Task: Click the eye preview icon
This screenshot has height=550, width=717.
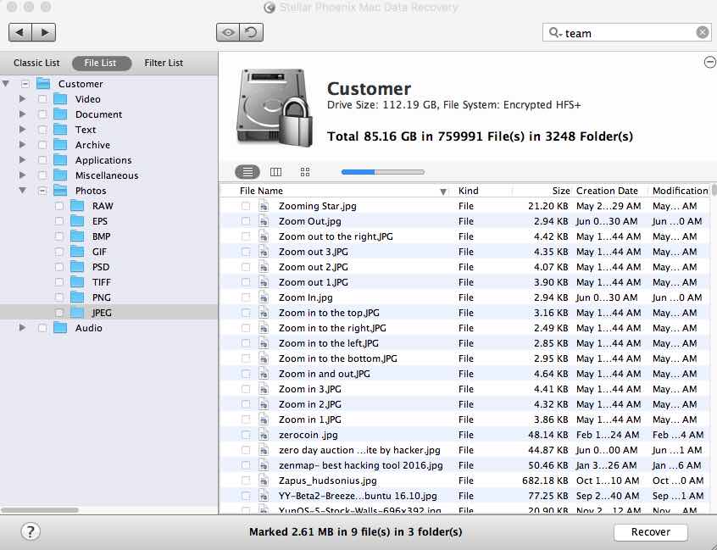Action: point(228,32)
